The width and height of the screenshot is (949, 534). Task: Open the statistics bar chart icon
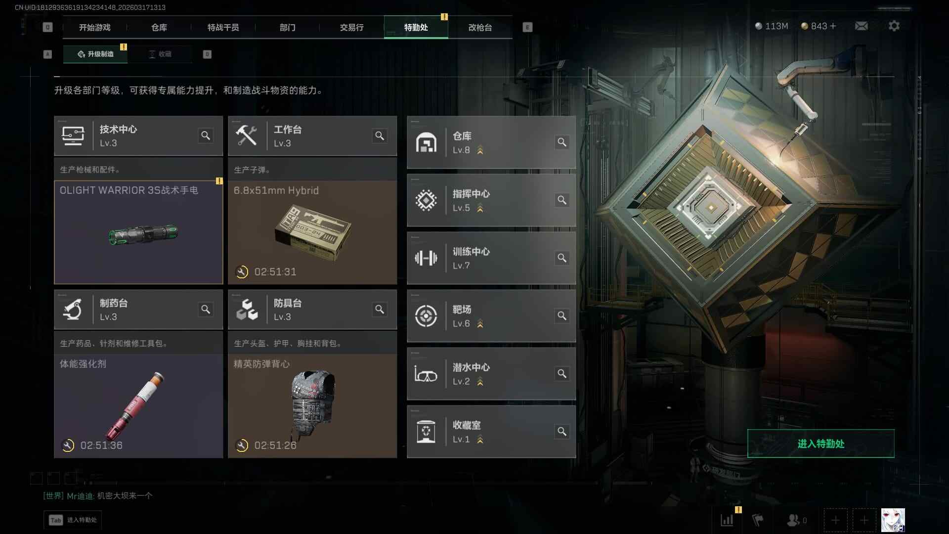coord(727,520)
